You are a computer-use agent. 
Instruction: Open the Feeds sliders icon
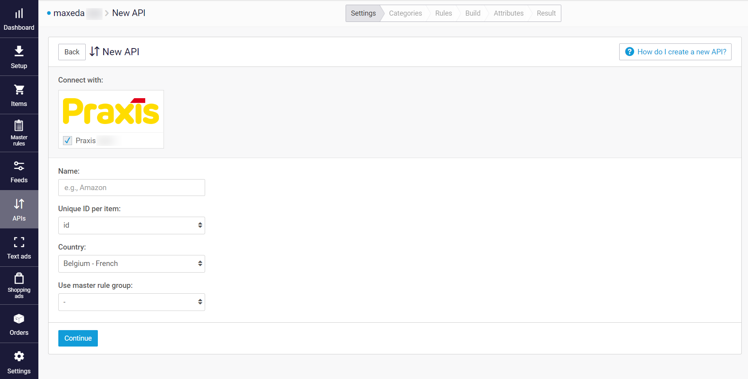pos(19,166)
